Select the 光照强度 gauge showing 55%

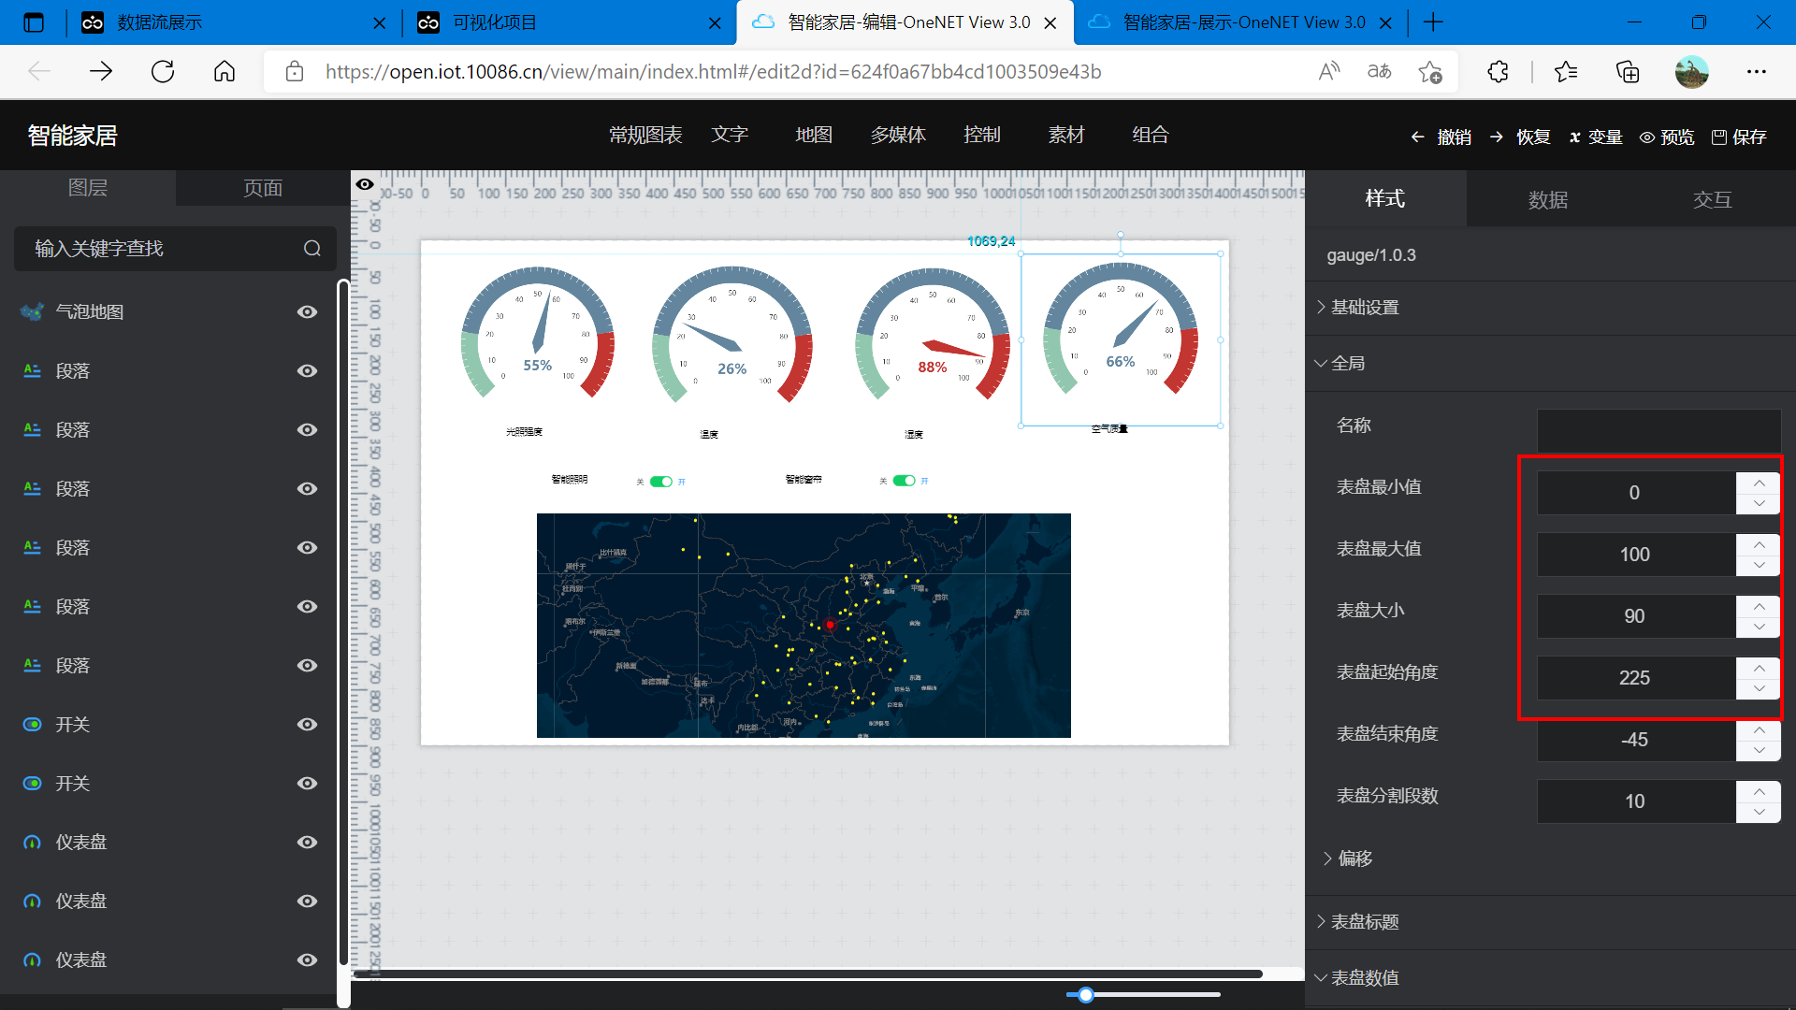[x=538, y=334]
